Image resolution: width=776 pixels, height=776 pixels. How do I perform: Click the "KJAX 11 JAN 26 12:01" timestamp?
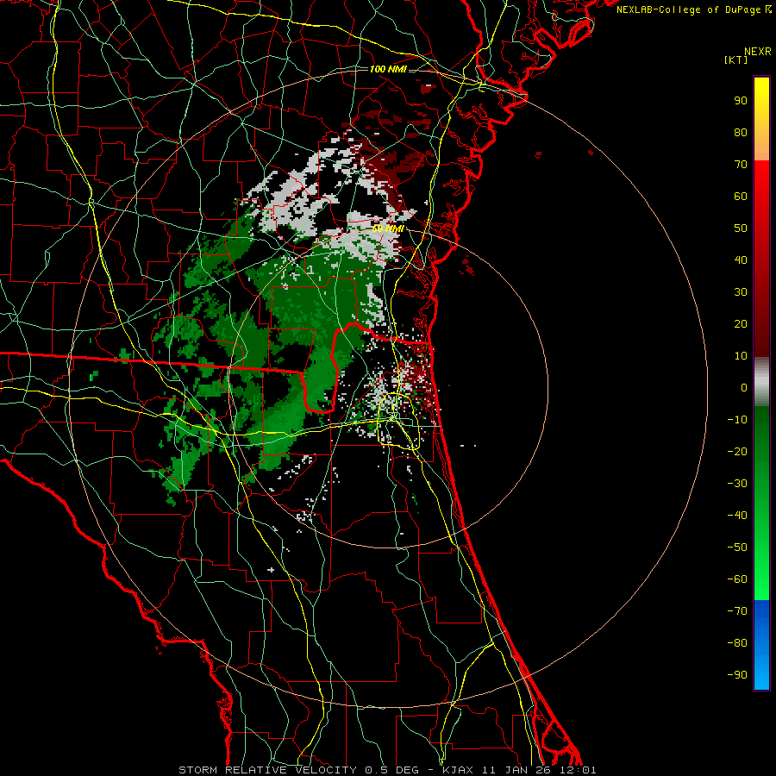coord(519,770)
